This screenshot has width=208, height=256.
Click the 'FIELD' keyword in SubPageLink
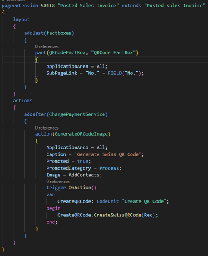115,73
